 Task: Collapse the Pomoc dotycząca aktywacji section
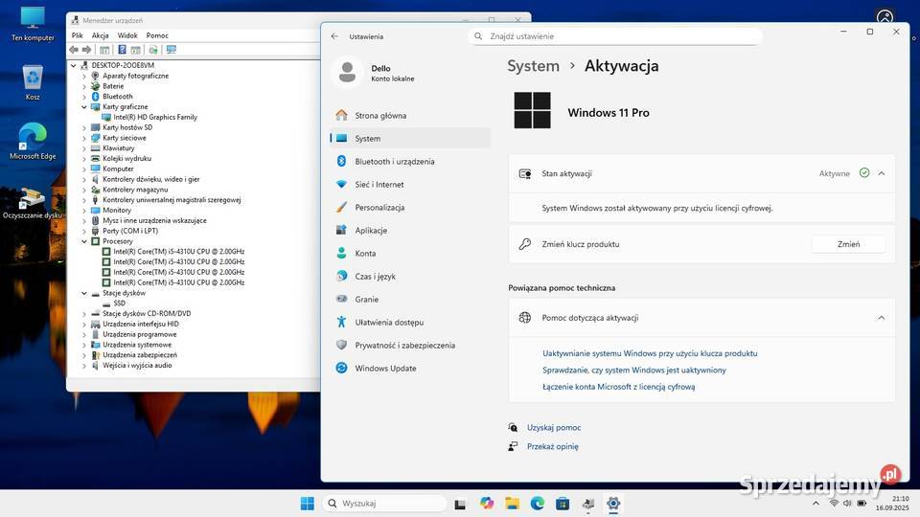882,318
